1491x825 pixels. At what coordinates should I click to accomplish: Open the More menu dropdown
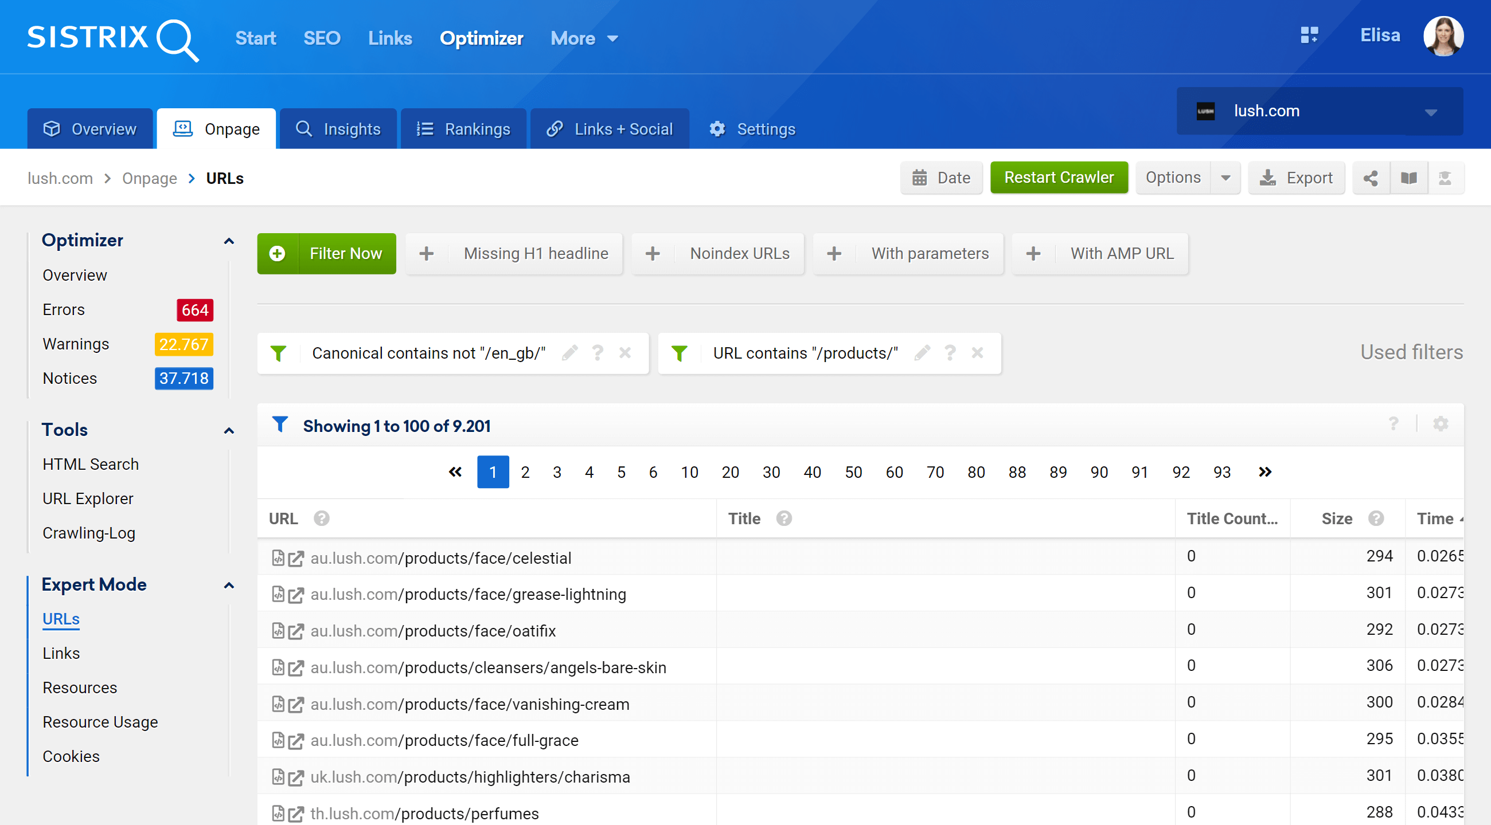click(584, 39)
